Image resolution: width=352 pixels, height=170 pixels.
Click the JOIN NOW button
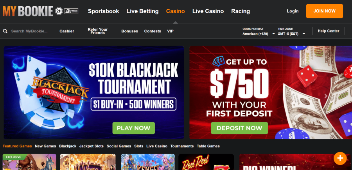tap(324, 11)
